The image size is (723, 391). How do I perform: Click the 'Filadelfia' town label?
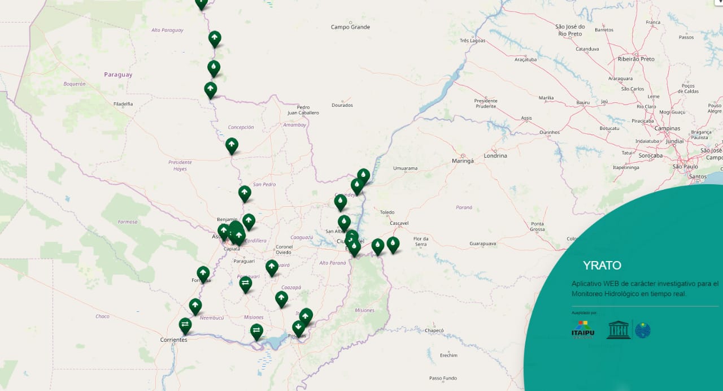point(123,104)
